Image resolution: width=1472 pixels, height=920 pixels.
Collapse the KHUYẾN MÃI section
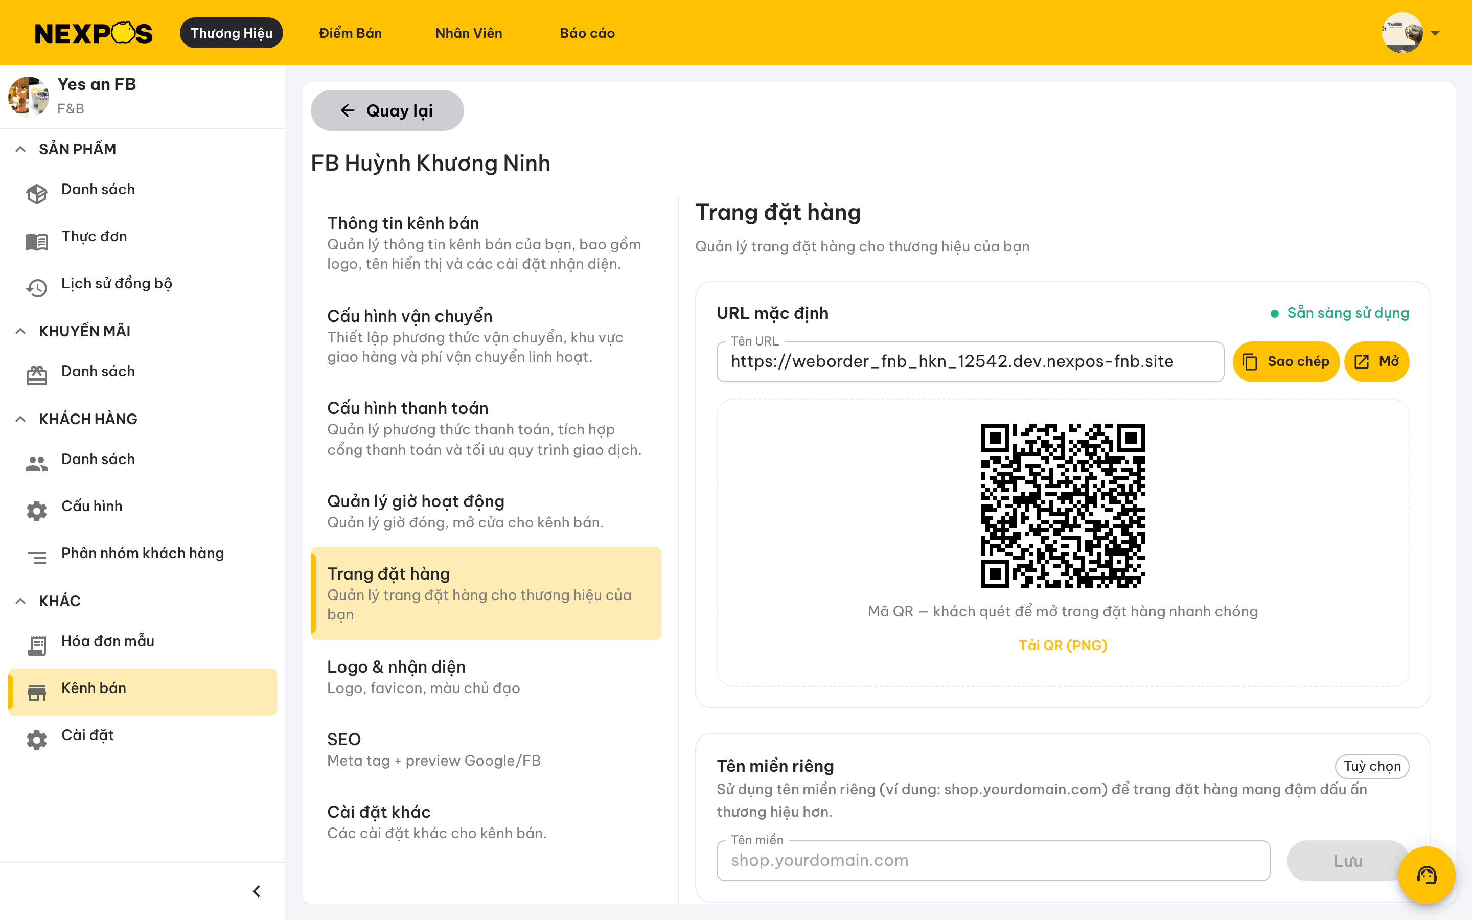20,331
